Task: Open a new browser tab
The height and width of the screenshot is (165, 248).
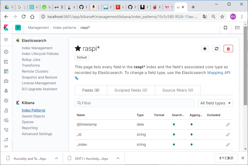Action: point(193,7)
